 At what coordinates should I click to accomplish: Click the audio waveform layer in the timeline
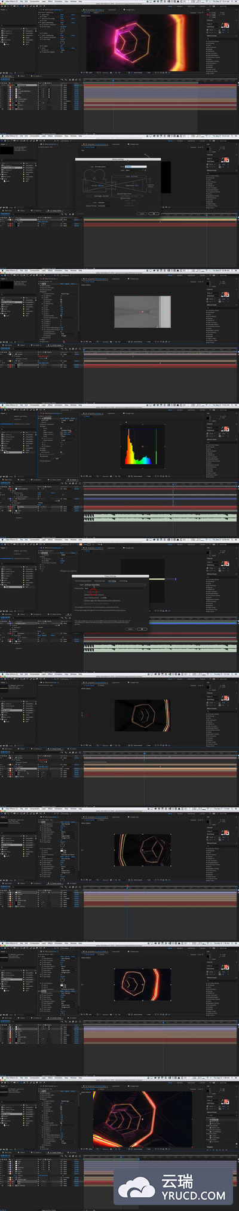pos(160,515)
